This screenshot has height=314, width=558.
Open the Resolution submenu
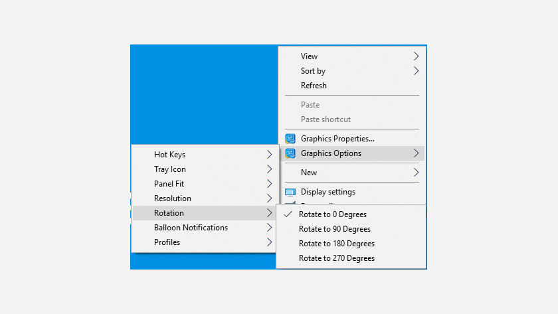(x=173, y=198)
